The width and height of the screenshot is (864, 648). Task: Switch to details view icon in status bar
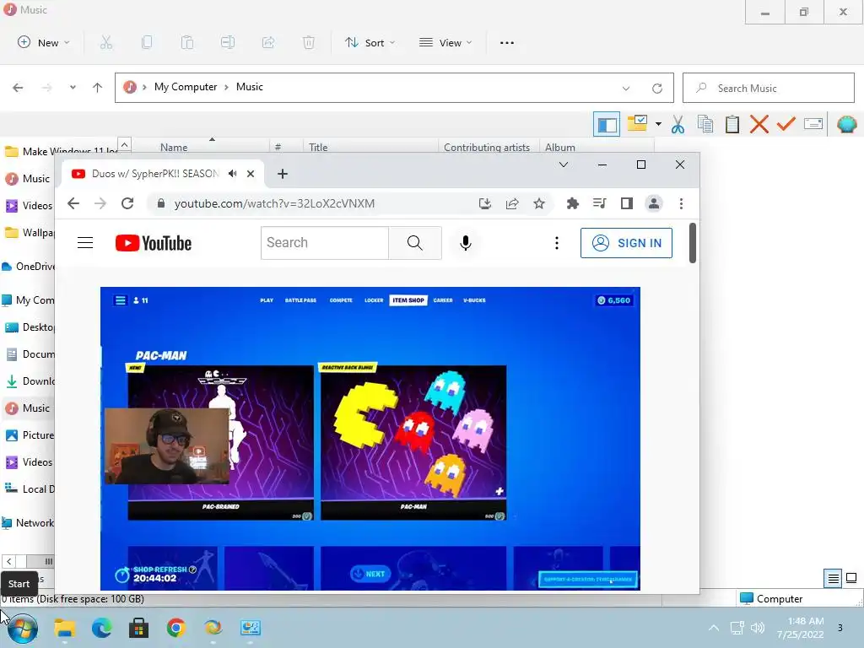click(833, 578)
